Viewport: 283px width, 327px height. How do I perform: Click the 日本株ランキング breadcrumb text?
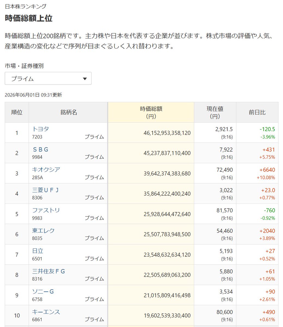coord(26,6)
